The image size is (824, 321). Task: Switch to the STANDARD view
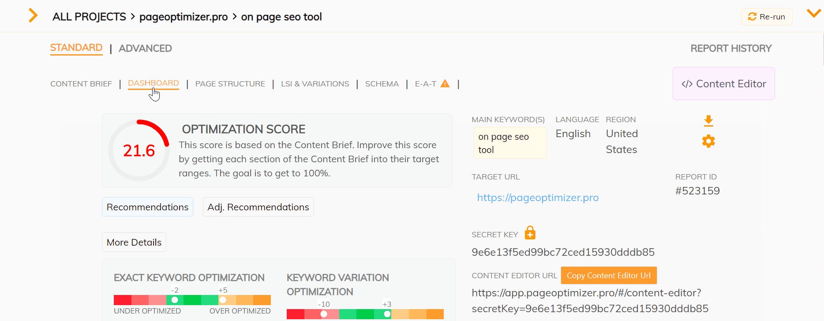pos(76,48)
